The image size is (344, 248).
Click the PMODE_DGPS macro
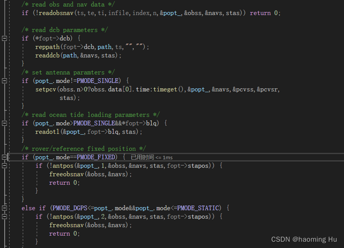click(70, 208)
